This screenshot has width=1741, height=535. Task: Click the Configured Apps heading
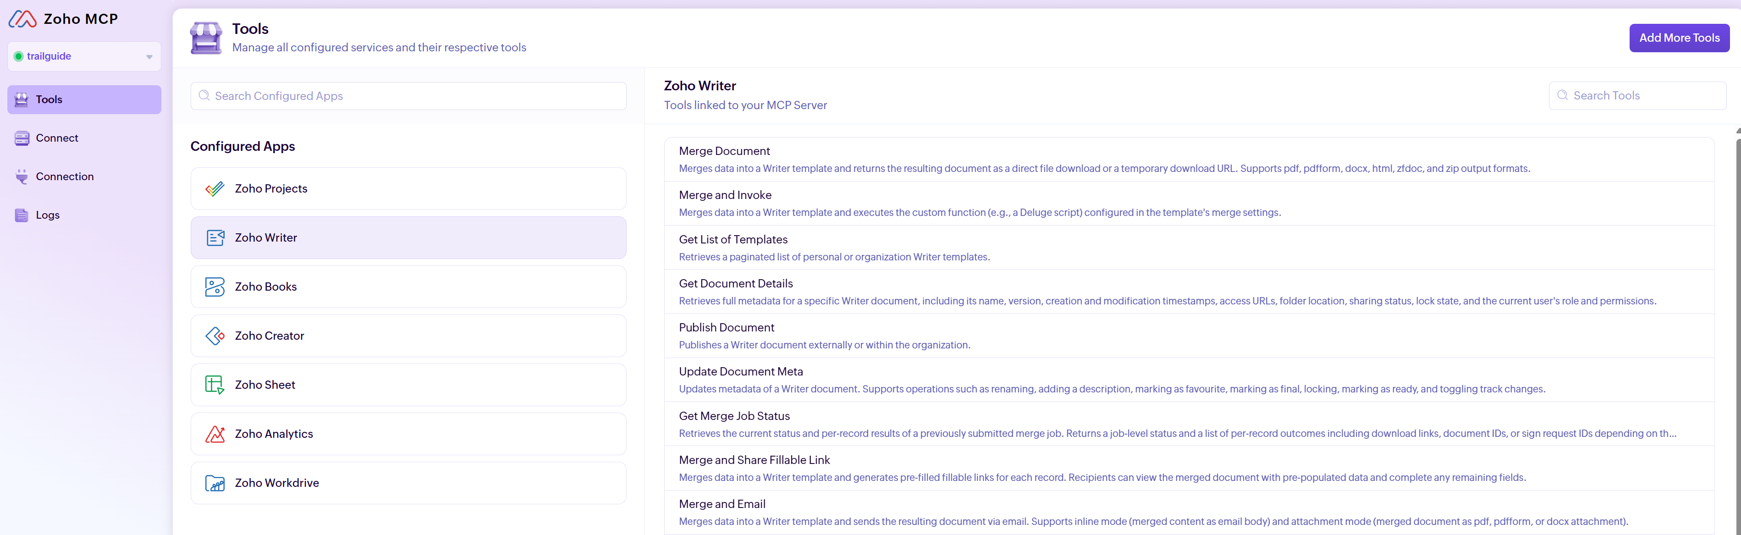pos(242,147)
